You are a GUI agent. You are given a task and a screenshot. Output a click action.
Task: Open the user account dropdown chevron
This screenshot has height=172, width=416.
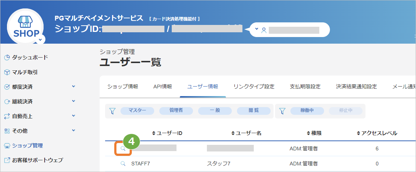(x=257, y=29)
